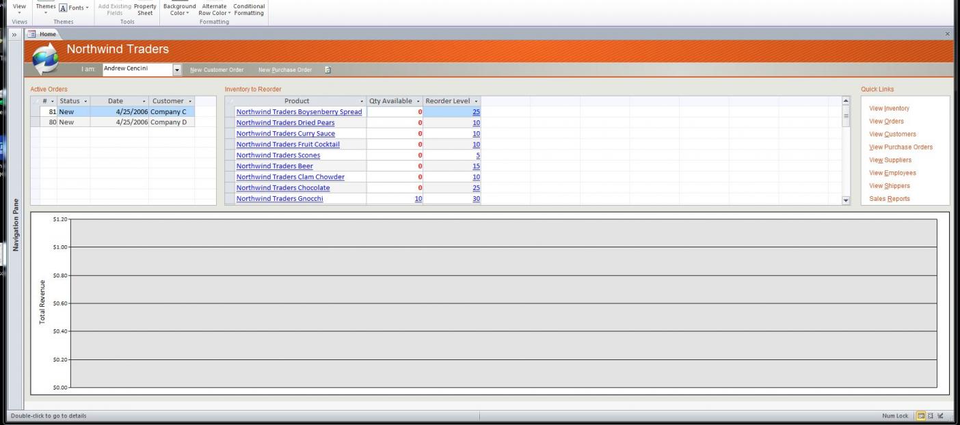Click Northwind Traders Curry Sauce link

tap(286, 134)
